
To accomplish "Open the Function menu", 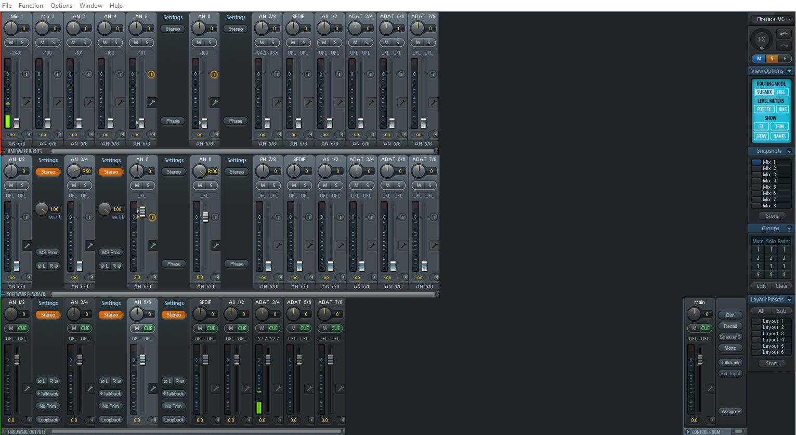I will [x=31, y=6].
